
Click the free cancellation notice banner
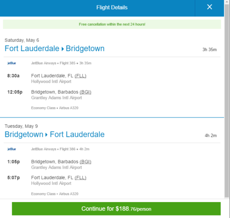(112, 24)
